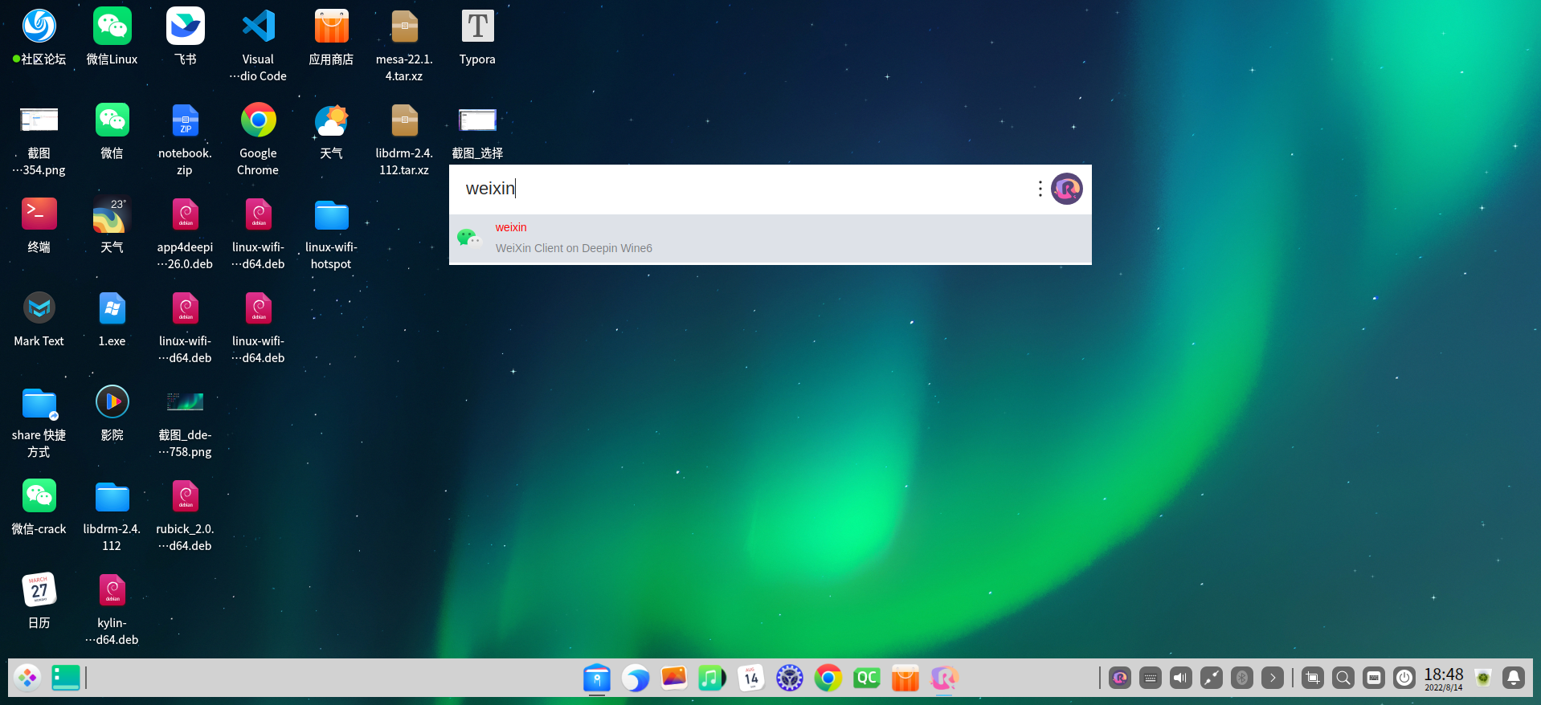This screenshot has width=1541, height=705.
Task: Open Visual Studio Code desktop icon
Action: (258, 45)
